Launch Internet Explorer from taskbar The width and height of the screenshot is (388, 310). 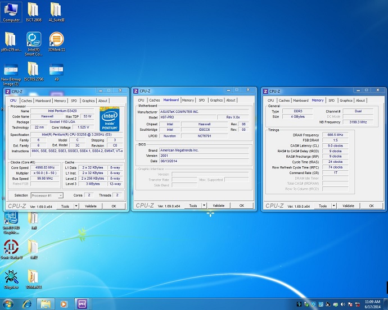(27, 304)
